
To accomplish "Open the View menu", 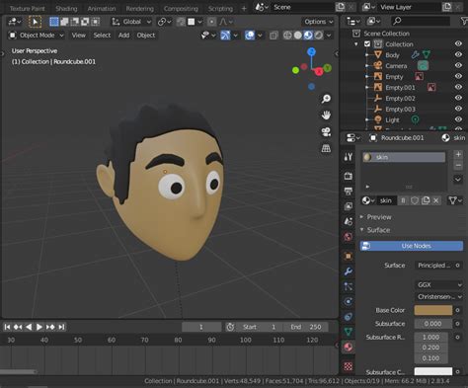I will click(79, 36).
